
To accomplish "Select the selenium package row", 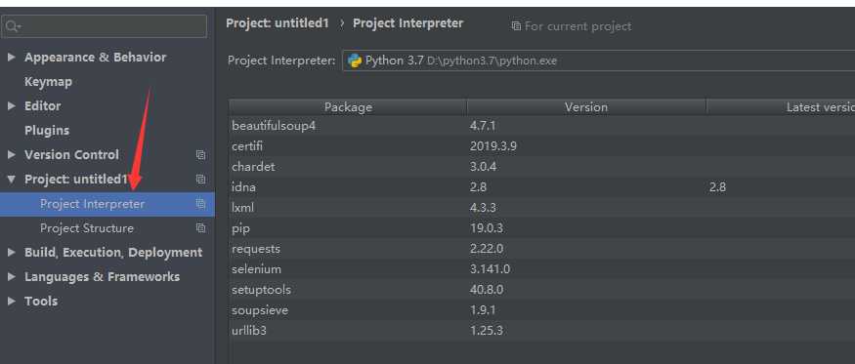I will 542,269.
